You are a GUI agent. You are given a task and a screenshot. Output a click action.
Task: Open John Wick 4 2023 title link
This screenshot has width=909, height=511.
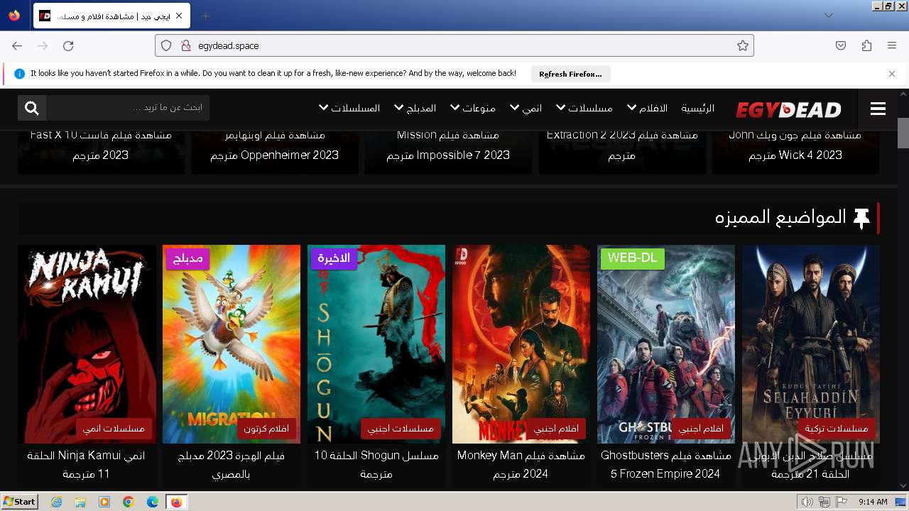coord(795,145)
